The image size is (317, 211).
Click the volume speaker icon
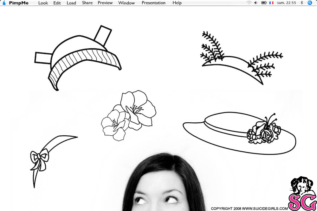click(256, 3)
